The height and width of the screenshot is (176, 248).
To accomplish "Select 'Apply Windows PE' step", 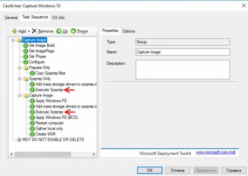I will click(x=51, y=101).
